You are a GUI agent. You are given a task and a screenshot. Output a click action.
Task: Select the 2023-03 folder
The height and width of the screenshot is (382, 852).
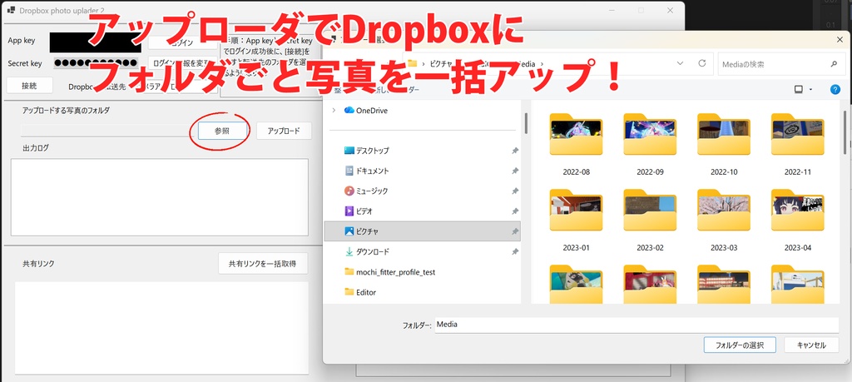coord(724,220)
